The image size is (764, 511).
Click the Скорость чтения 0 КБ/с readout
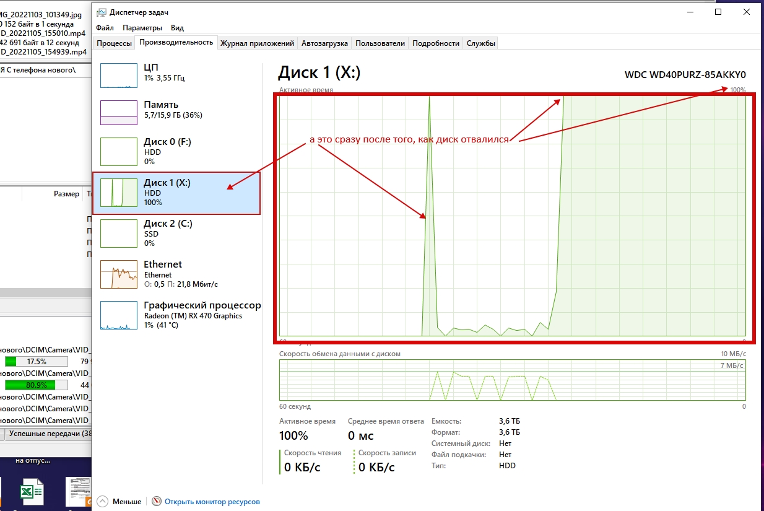302,467
